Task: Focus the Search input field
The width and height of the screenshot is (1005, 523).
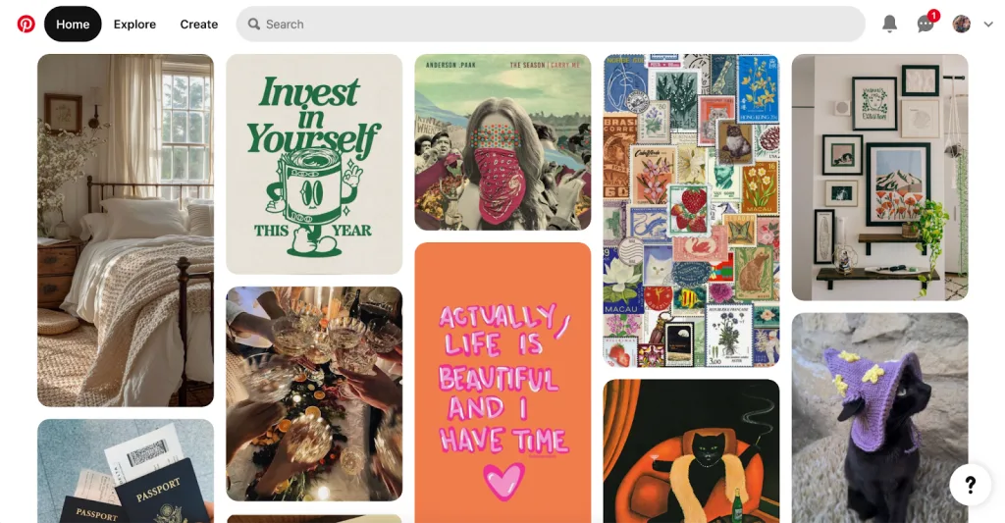Action: click(x=551, y=25)
